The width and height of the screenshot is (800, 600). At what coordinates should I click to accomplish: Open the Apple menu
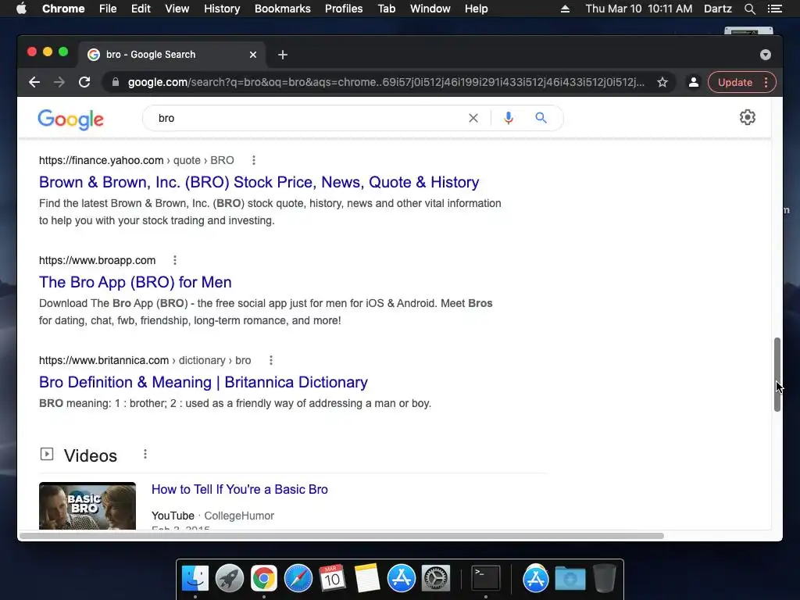[x=21, y=9]
